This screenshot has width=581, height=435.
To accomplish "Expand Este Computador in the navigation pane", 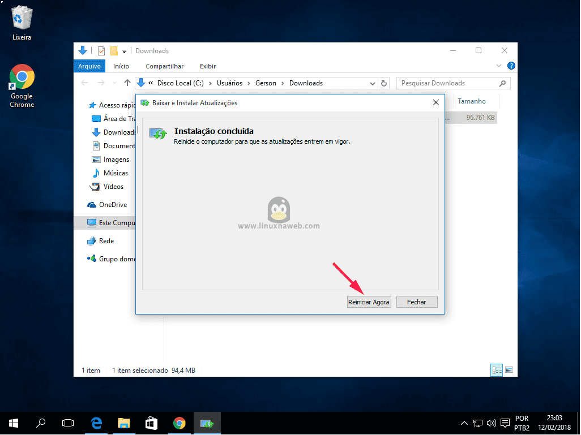I will click(84, 222).
